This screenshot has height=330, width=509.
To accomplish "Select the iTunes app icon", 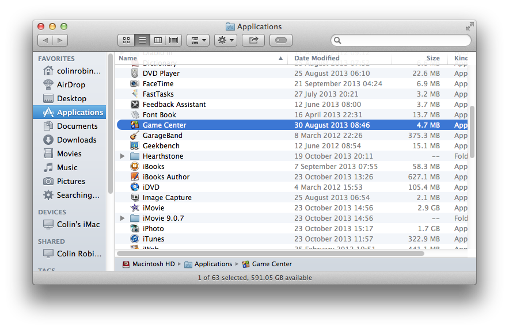I will pos(135,239).
